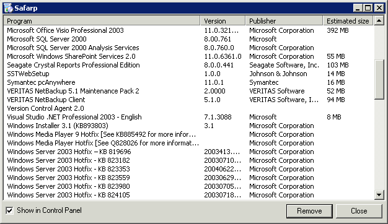Viewport: 388px width, 224px height.
Task: Select Windows Media Player 9 Hotfix KB885492
Action: [102, 134]
